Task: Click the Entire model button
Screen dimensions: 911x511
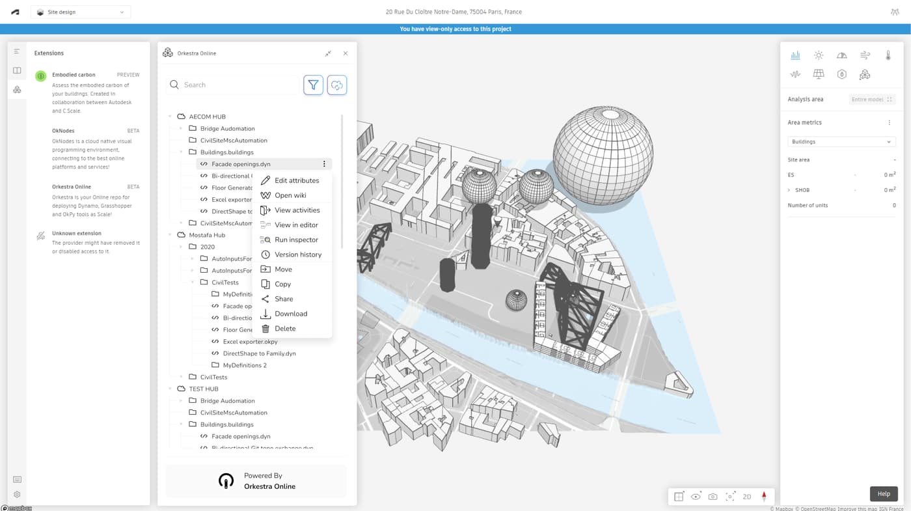Action: click(872, 99)
